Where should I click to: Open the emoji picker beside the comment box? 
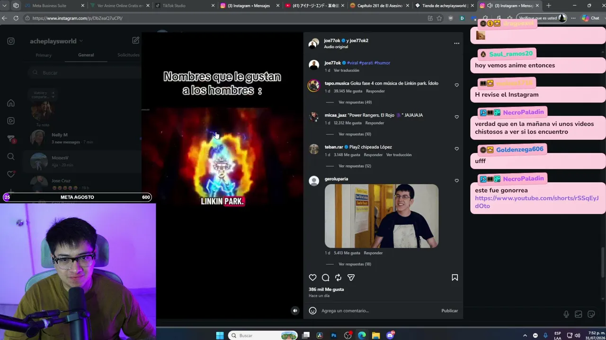click(x=312, y=311)
